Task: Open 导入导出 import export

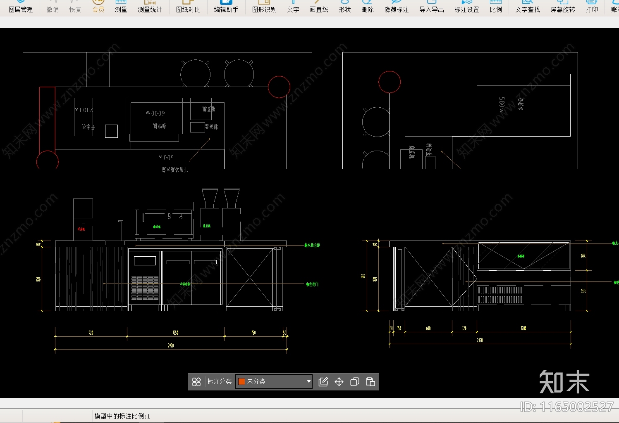Action: (432, 7)
